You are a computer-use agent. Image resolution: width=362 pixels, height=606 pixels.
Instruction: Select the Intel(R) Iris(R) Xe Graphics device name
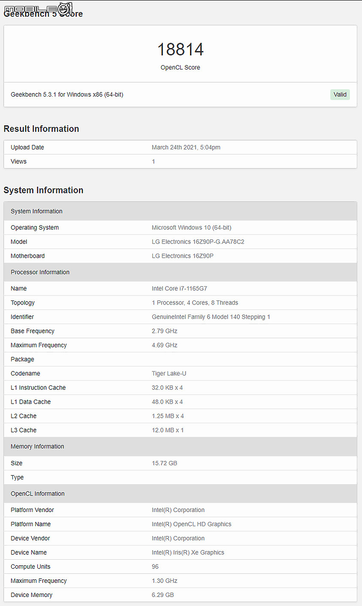coord(188,553)
